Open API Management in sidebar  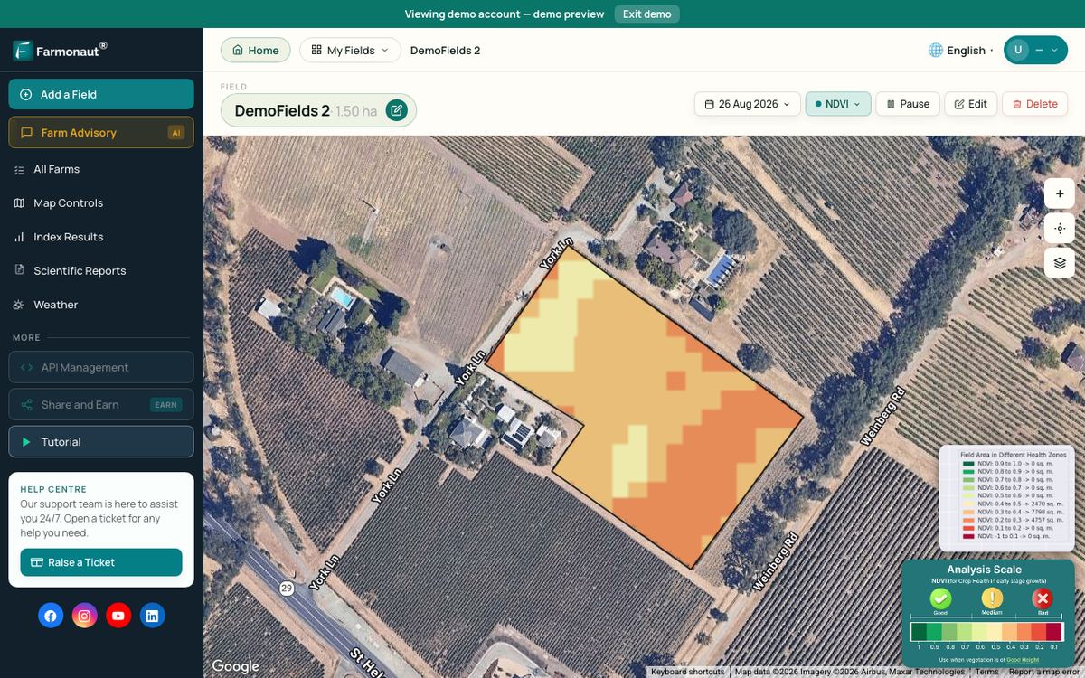tap(101, 367)
